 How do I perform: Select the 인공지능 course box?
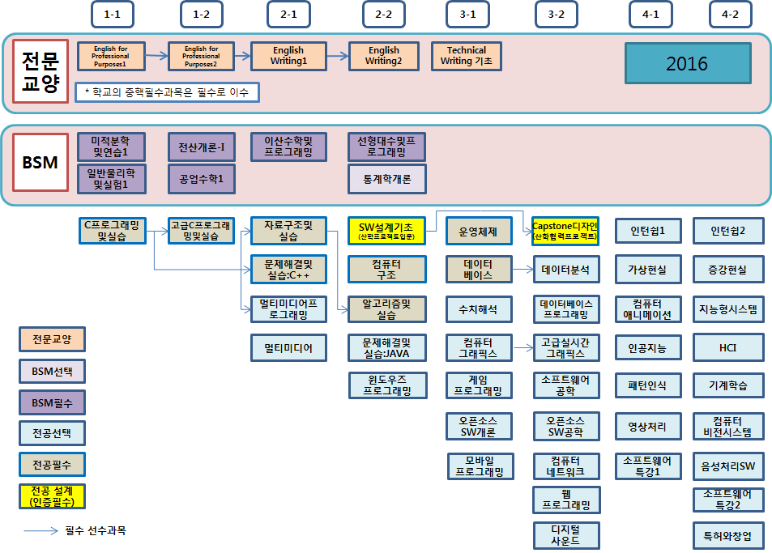click(646, 347)
